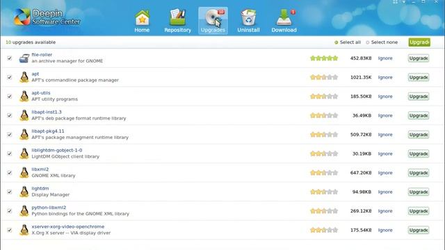The width and height of the screenshot is (445, 250).
Task: Upgrade the xserver-xorg-video-openchrome package
Action: pyautogui.click(x=419, y=230)
